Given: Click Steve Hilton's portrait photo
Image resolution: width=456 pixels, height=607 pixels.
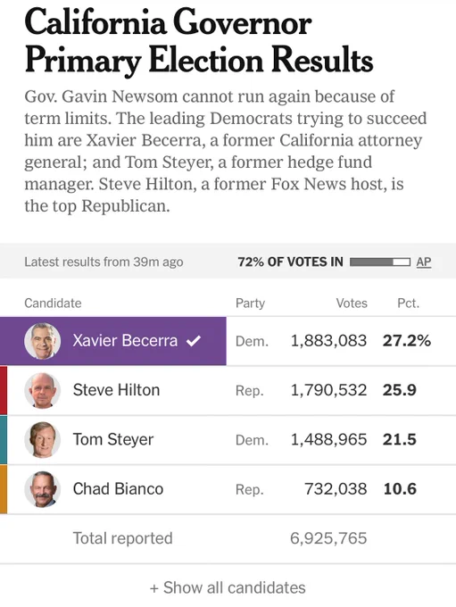Looking at the screenshot, I should pyautogui.click(x=43, y=390).
